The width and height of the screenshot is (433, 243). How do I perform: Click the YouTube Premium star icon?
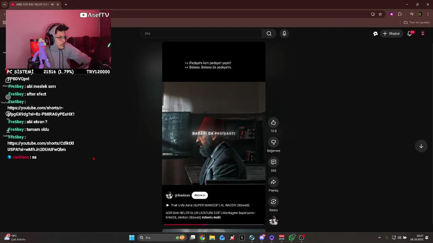(x=375, y=33)
